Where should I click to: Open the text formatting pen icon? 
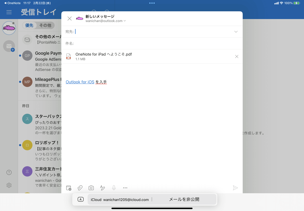102,188
